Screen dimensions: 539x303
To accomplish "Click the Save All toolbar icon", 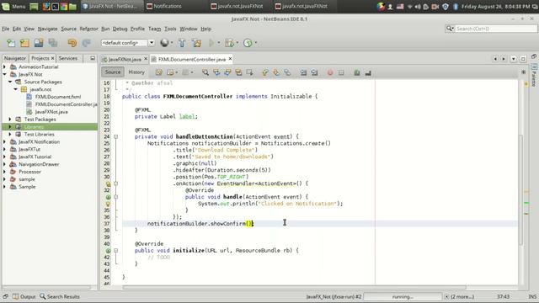I will click(x=52, y=43).
